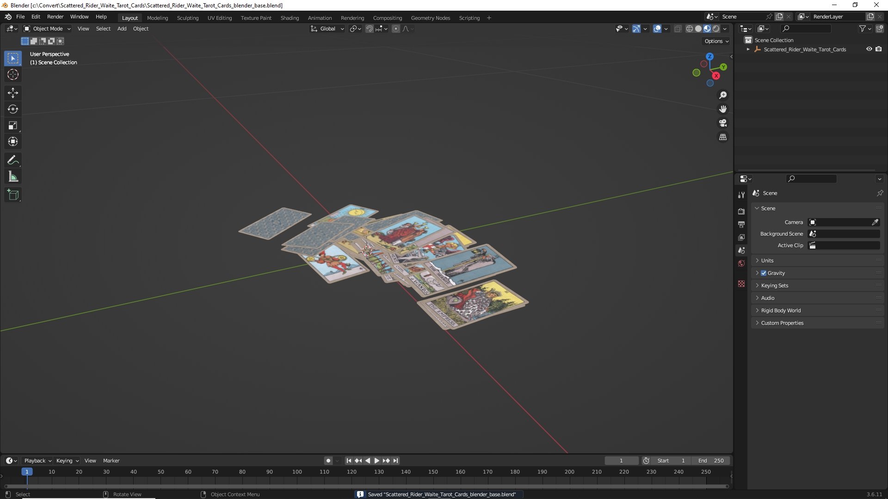Activate the Scale tool
This screenshot has height=499, width=888.
(13, 125)
